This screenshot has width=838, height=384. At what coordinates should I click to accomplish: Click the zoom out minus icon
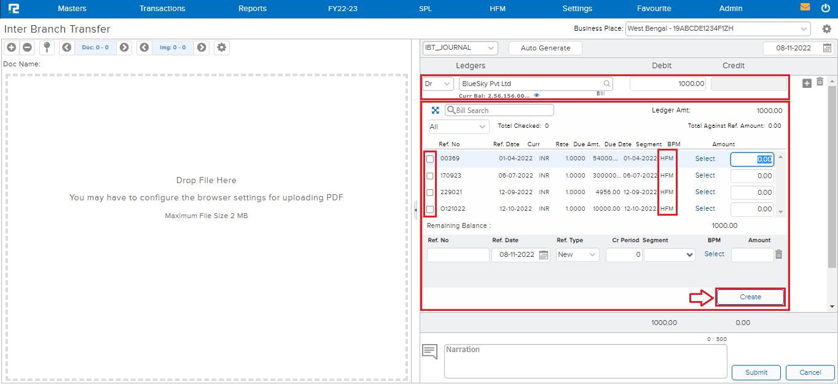[x=28, y=47]
